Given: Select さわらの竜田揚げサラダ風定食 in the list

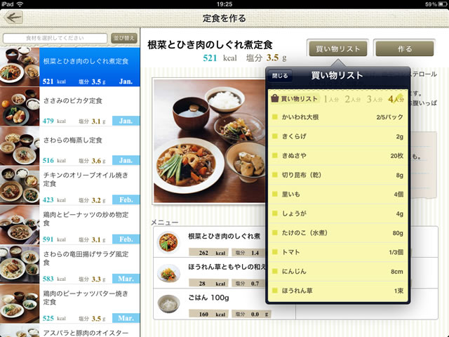Looking at the screenshot, I should tap(70, 264).
